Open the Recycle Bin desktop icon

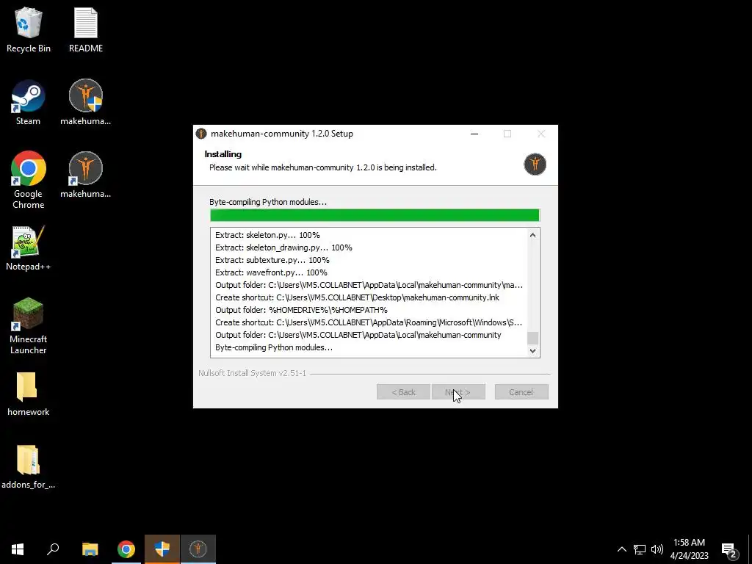(29, 29)
